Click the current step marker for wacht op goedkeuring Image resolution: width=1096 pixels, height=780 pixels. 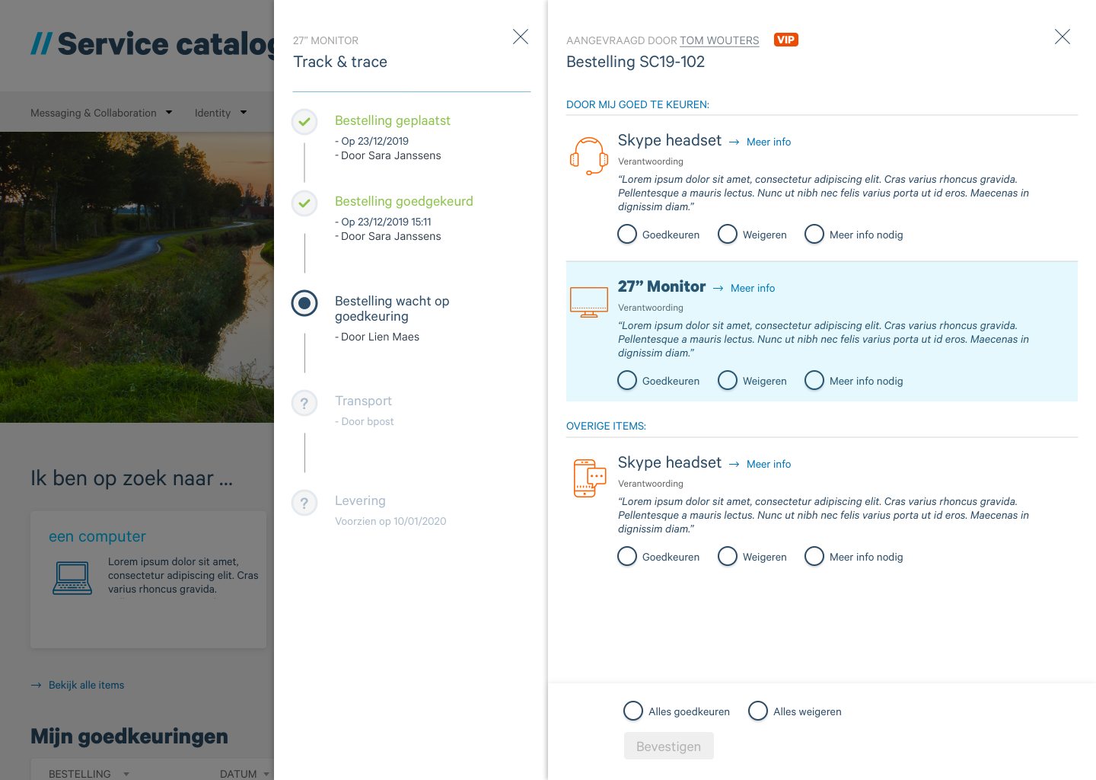(304, 303)
